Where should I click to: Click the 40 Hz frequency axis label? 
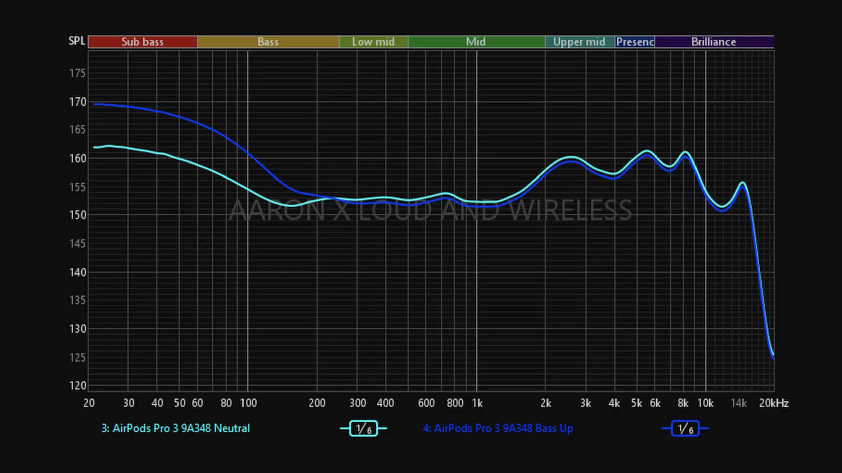(157, 403)
